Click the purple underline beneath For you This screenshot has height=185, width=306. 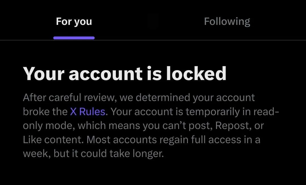(x=74, y=38)
